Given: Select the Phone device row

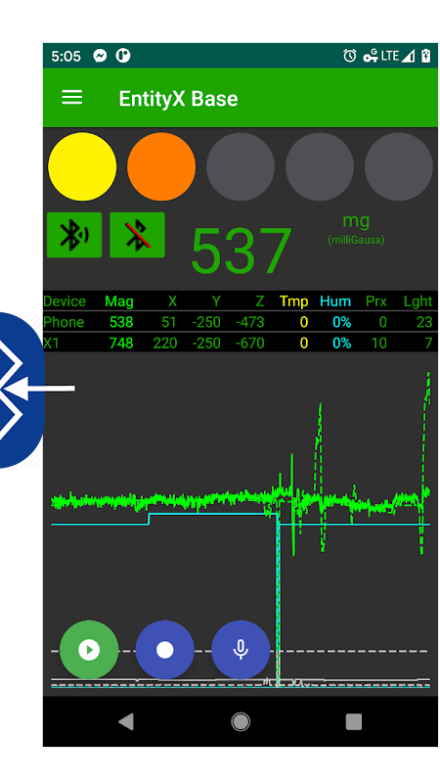Looking at the screenshot, I should [241, 322].
